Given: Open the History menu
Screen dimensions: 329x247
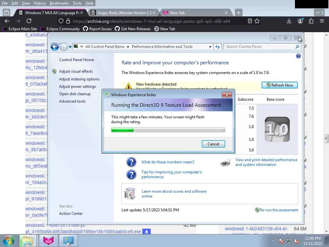Looking at the screenshot, I should pyautogui.click(x=40, y=3).
